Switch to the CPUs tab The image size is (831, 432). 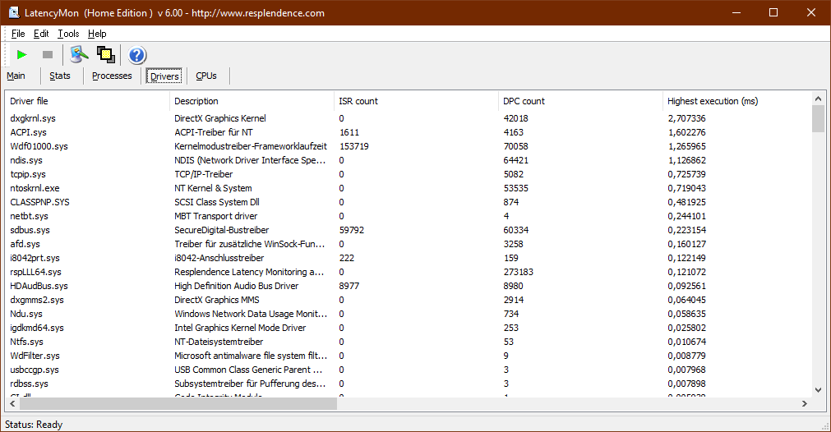tap(206, 76)
